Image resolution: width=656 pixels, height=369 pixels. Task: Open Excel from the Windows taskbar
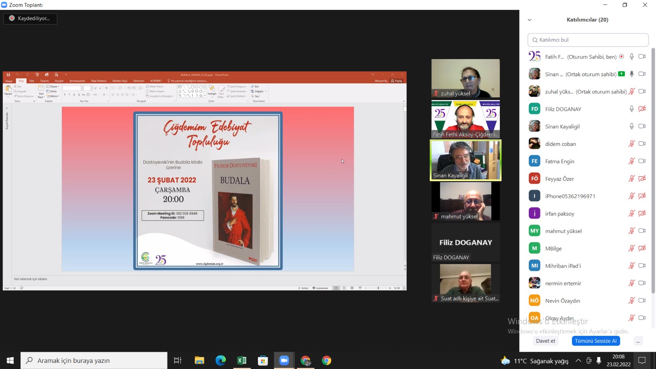pos(242,360)
